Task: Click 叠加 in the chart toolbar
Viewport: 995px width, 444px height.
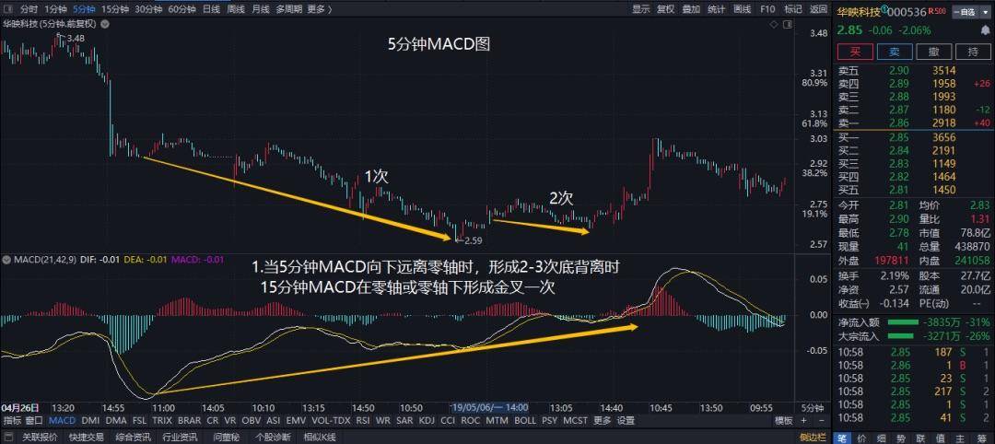Action: click(691, 9)
